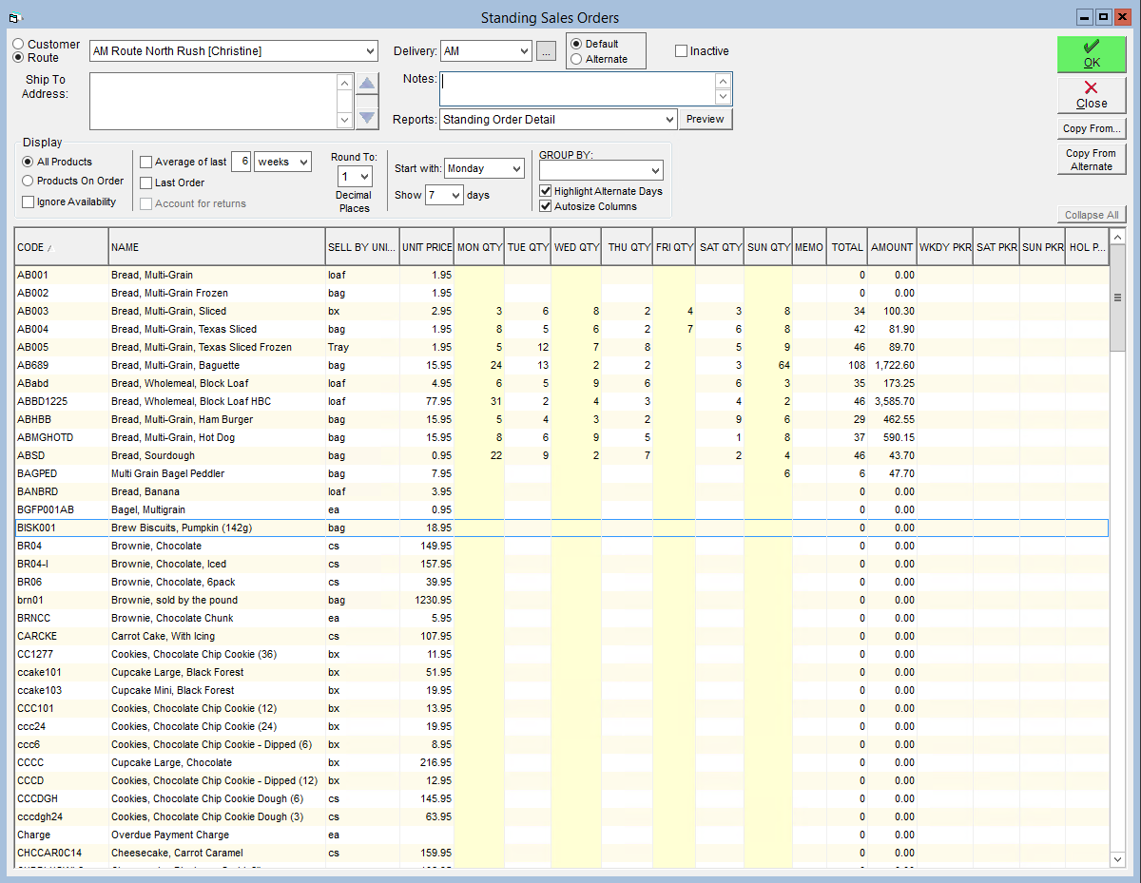Toggle the Inactive checkbox
The width and height of the screenshot is (1141, 883).
[x=681, y=51]
